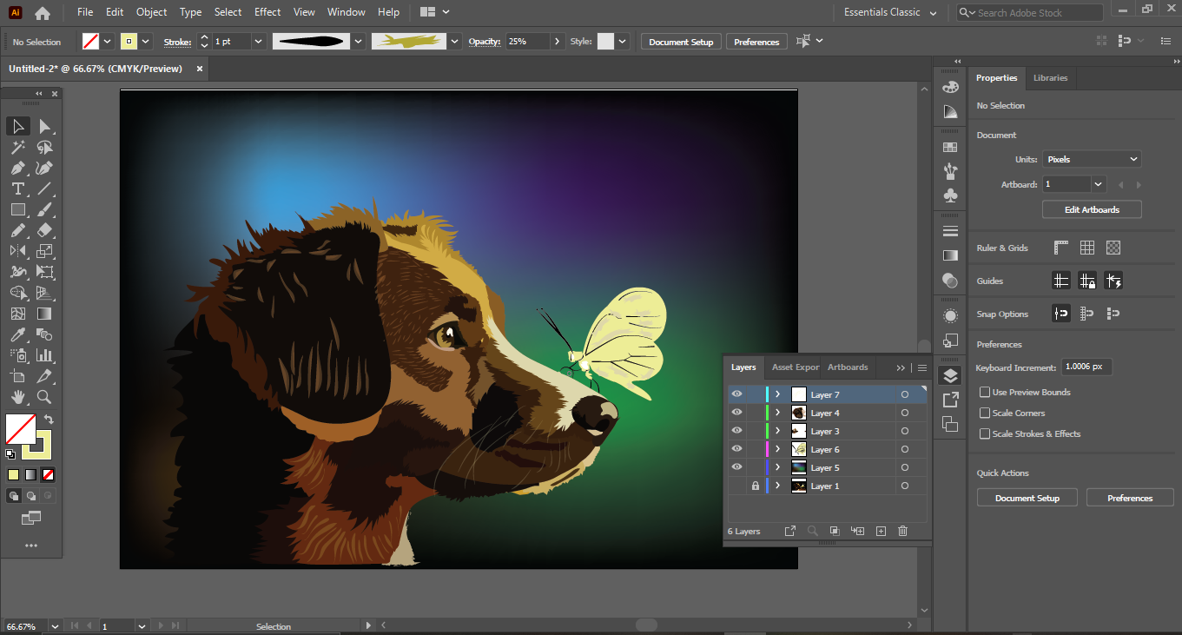Open the Essentials Classic workspace switcher

pos(881,13)
